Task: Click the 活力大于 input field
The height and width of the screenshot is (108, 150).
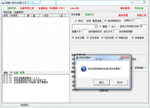Action: [x=116, y=31]
